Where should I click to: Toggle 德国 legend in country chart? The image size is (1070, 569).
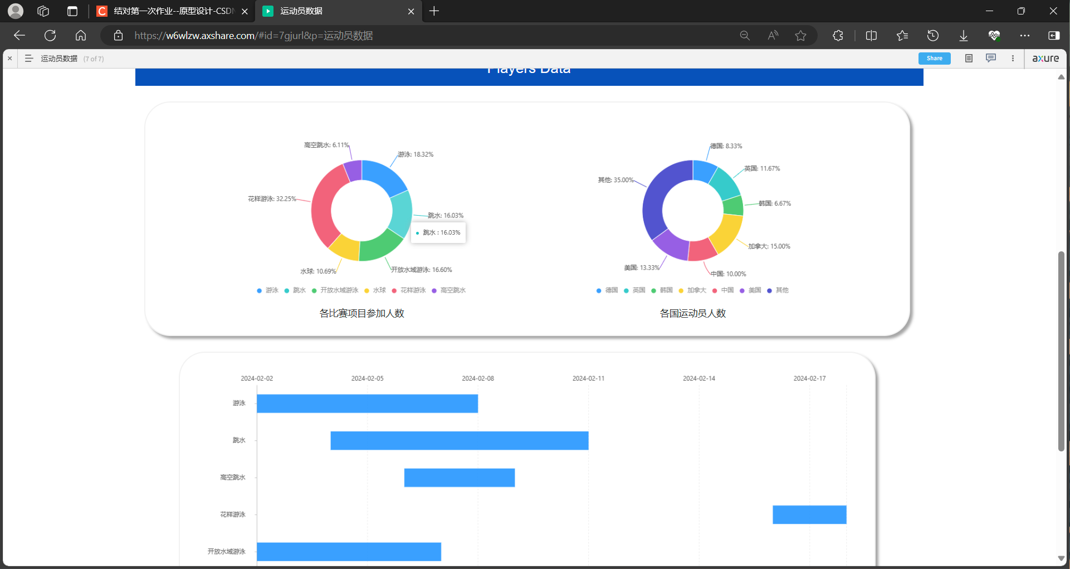(607, 290)
